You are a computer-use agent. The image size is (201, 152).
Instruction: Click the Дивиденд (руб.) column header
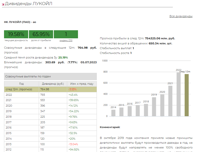point(53,84)
